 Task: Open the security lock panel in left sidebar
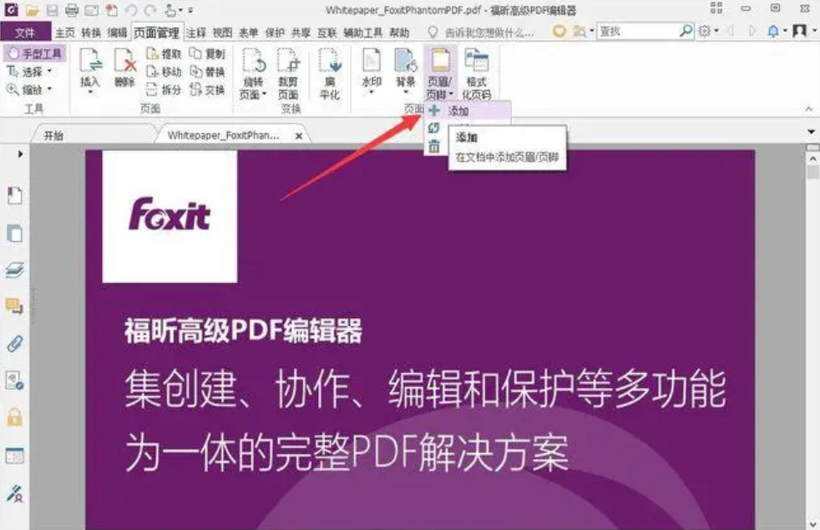coord(15,417)
